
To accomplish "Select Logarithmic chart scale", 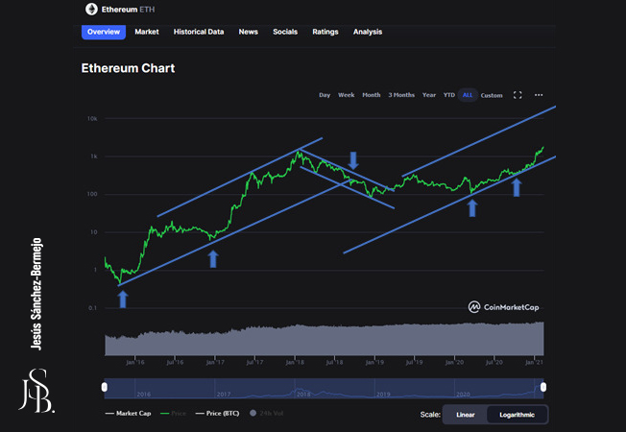I will pos(518,414).
